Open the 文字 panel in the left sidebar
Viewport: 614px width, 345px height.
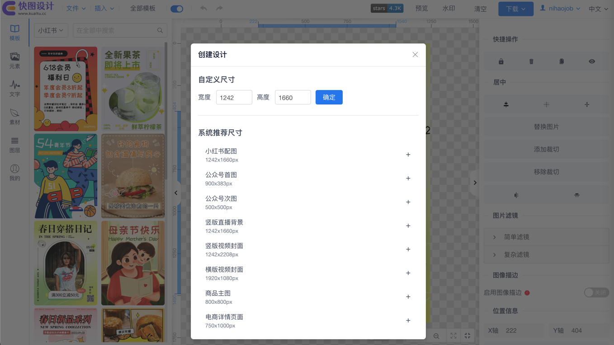click(x=14, y=88)
